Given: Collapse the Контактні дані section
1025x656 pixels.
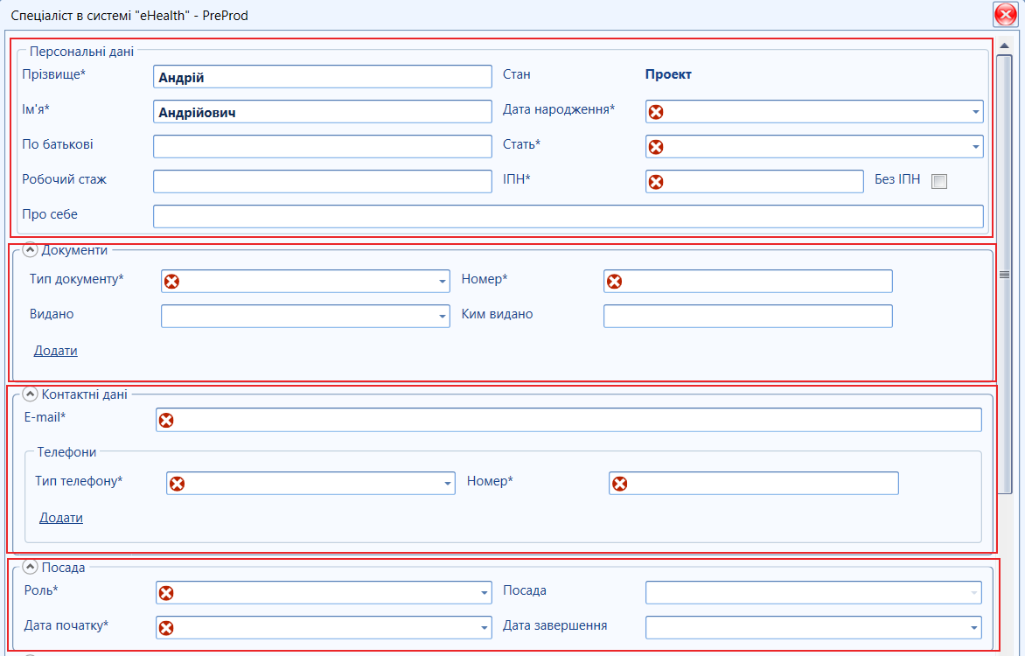Looking at the screenshot, I should pyautogui.click(x=30, y=394).
